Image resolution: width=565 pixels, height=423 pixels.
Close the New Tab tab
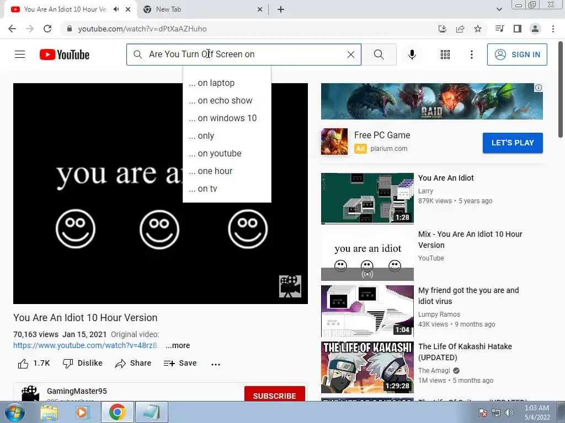coord(260,10)
